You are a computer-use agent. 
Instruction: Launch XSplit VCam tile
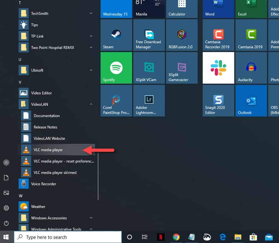149,68
